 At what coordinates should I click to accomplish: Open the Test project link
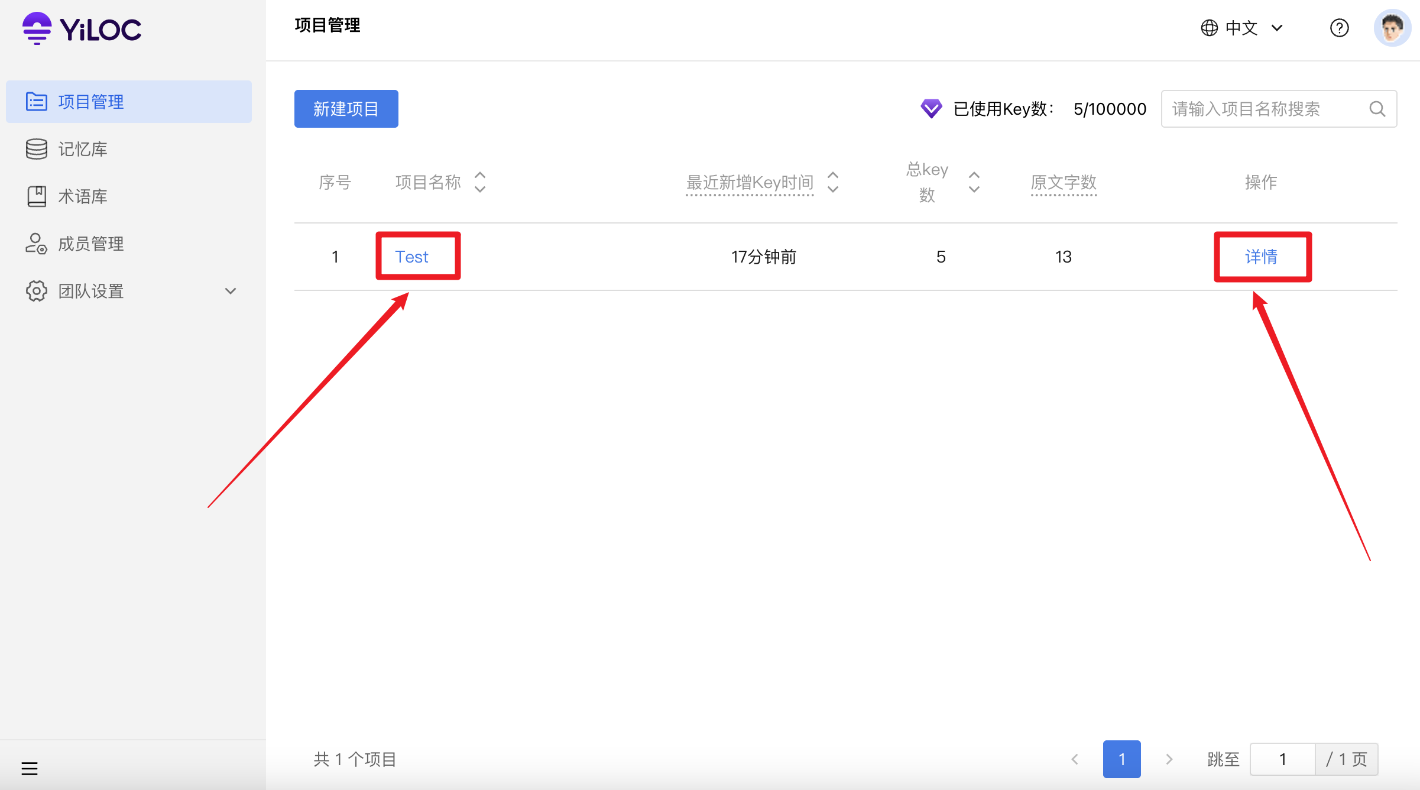point(411,257)
